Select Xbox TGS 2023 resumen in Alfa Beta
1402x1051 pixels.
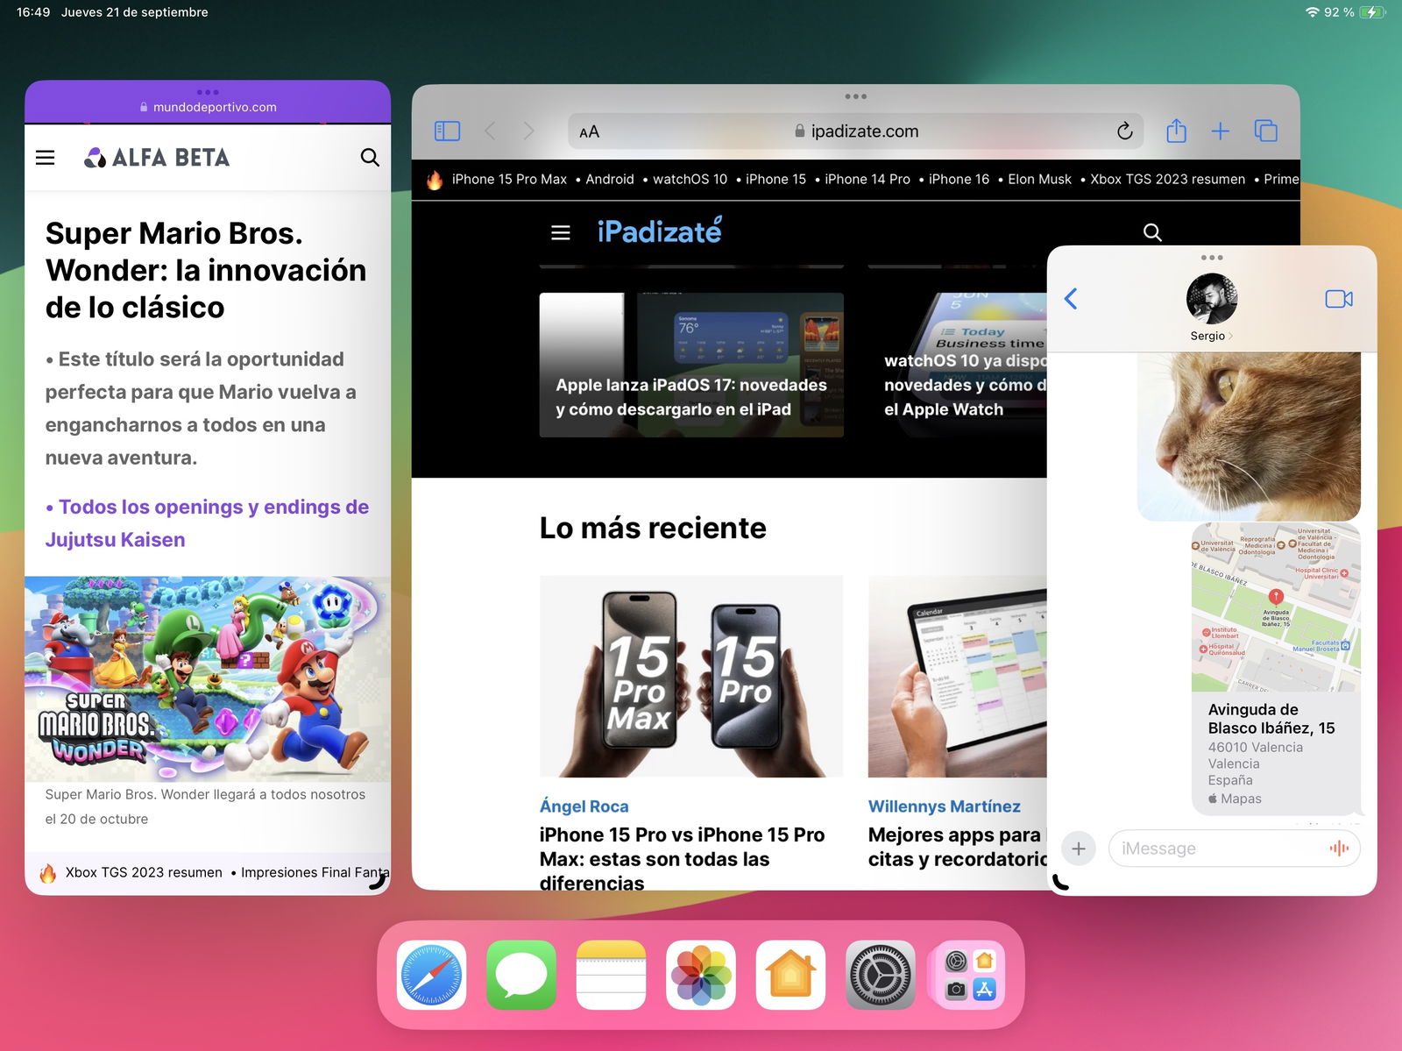144,872
